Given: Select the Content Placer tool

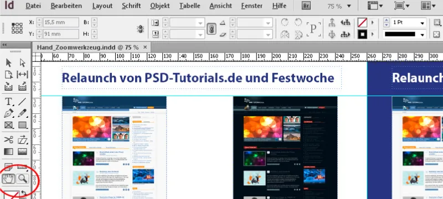Looking at the screenshot, I should [22, 86].
